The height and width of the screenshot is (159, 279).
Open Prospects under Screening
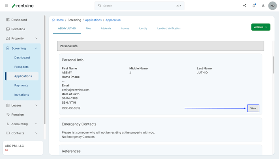[21, 67]
